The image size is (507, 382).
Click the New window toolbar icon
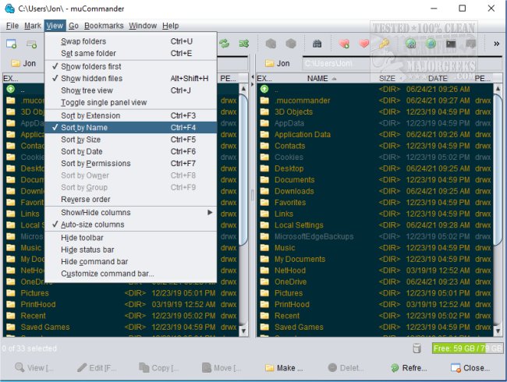(x=11, y=44)
